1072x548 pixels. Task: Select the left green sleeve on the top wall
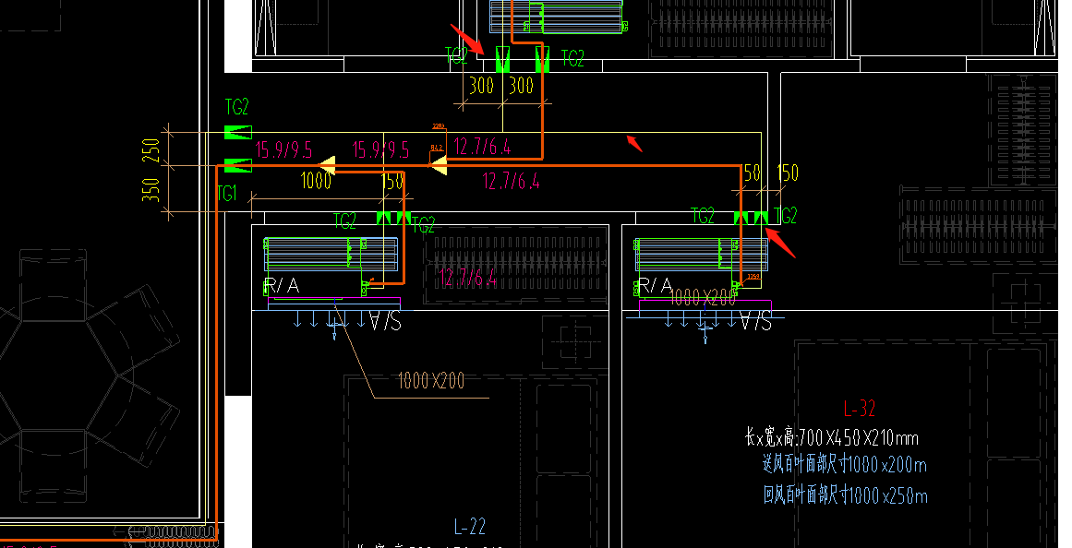(x=502, y=59)
